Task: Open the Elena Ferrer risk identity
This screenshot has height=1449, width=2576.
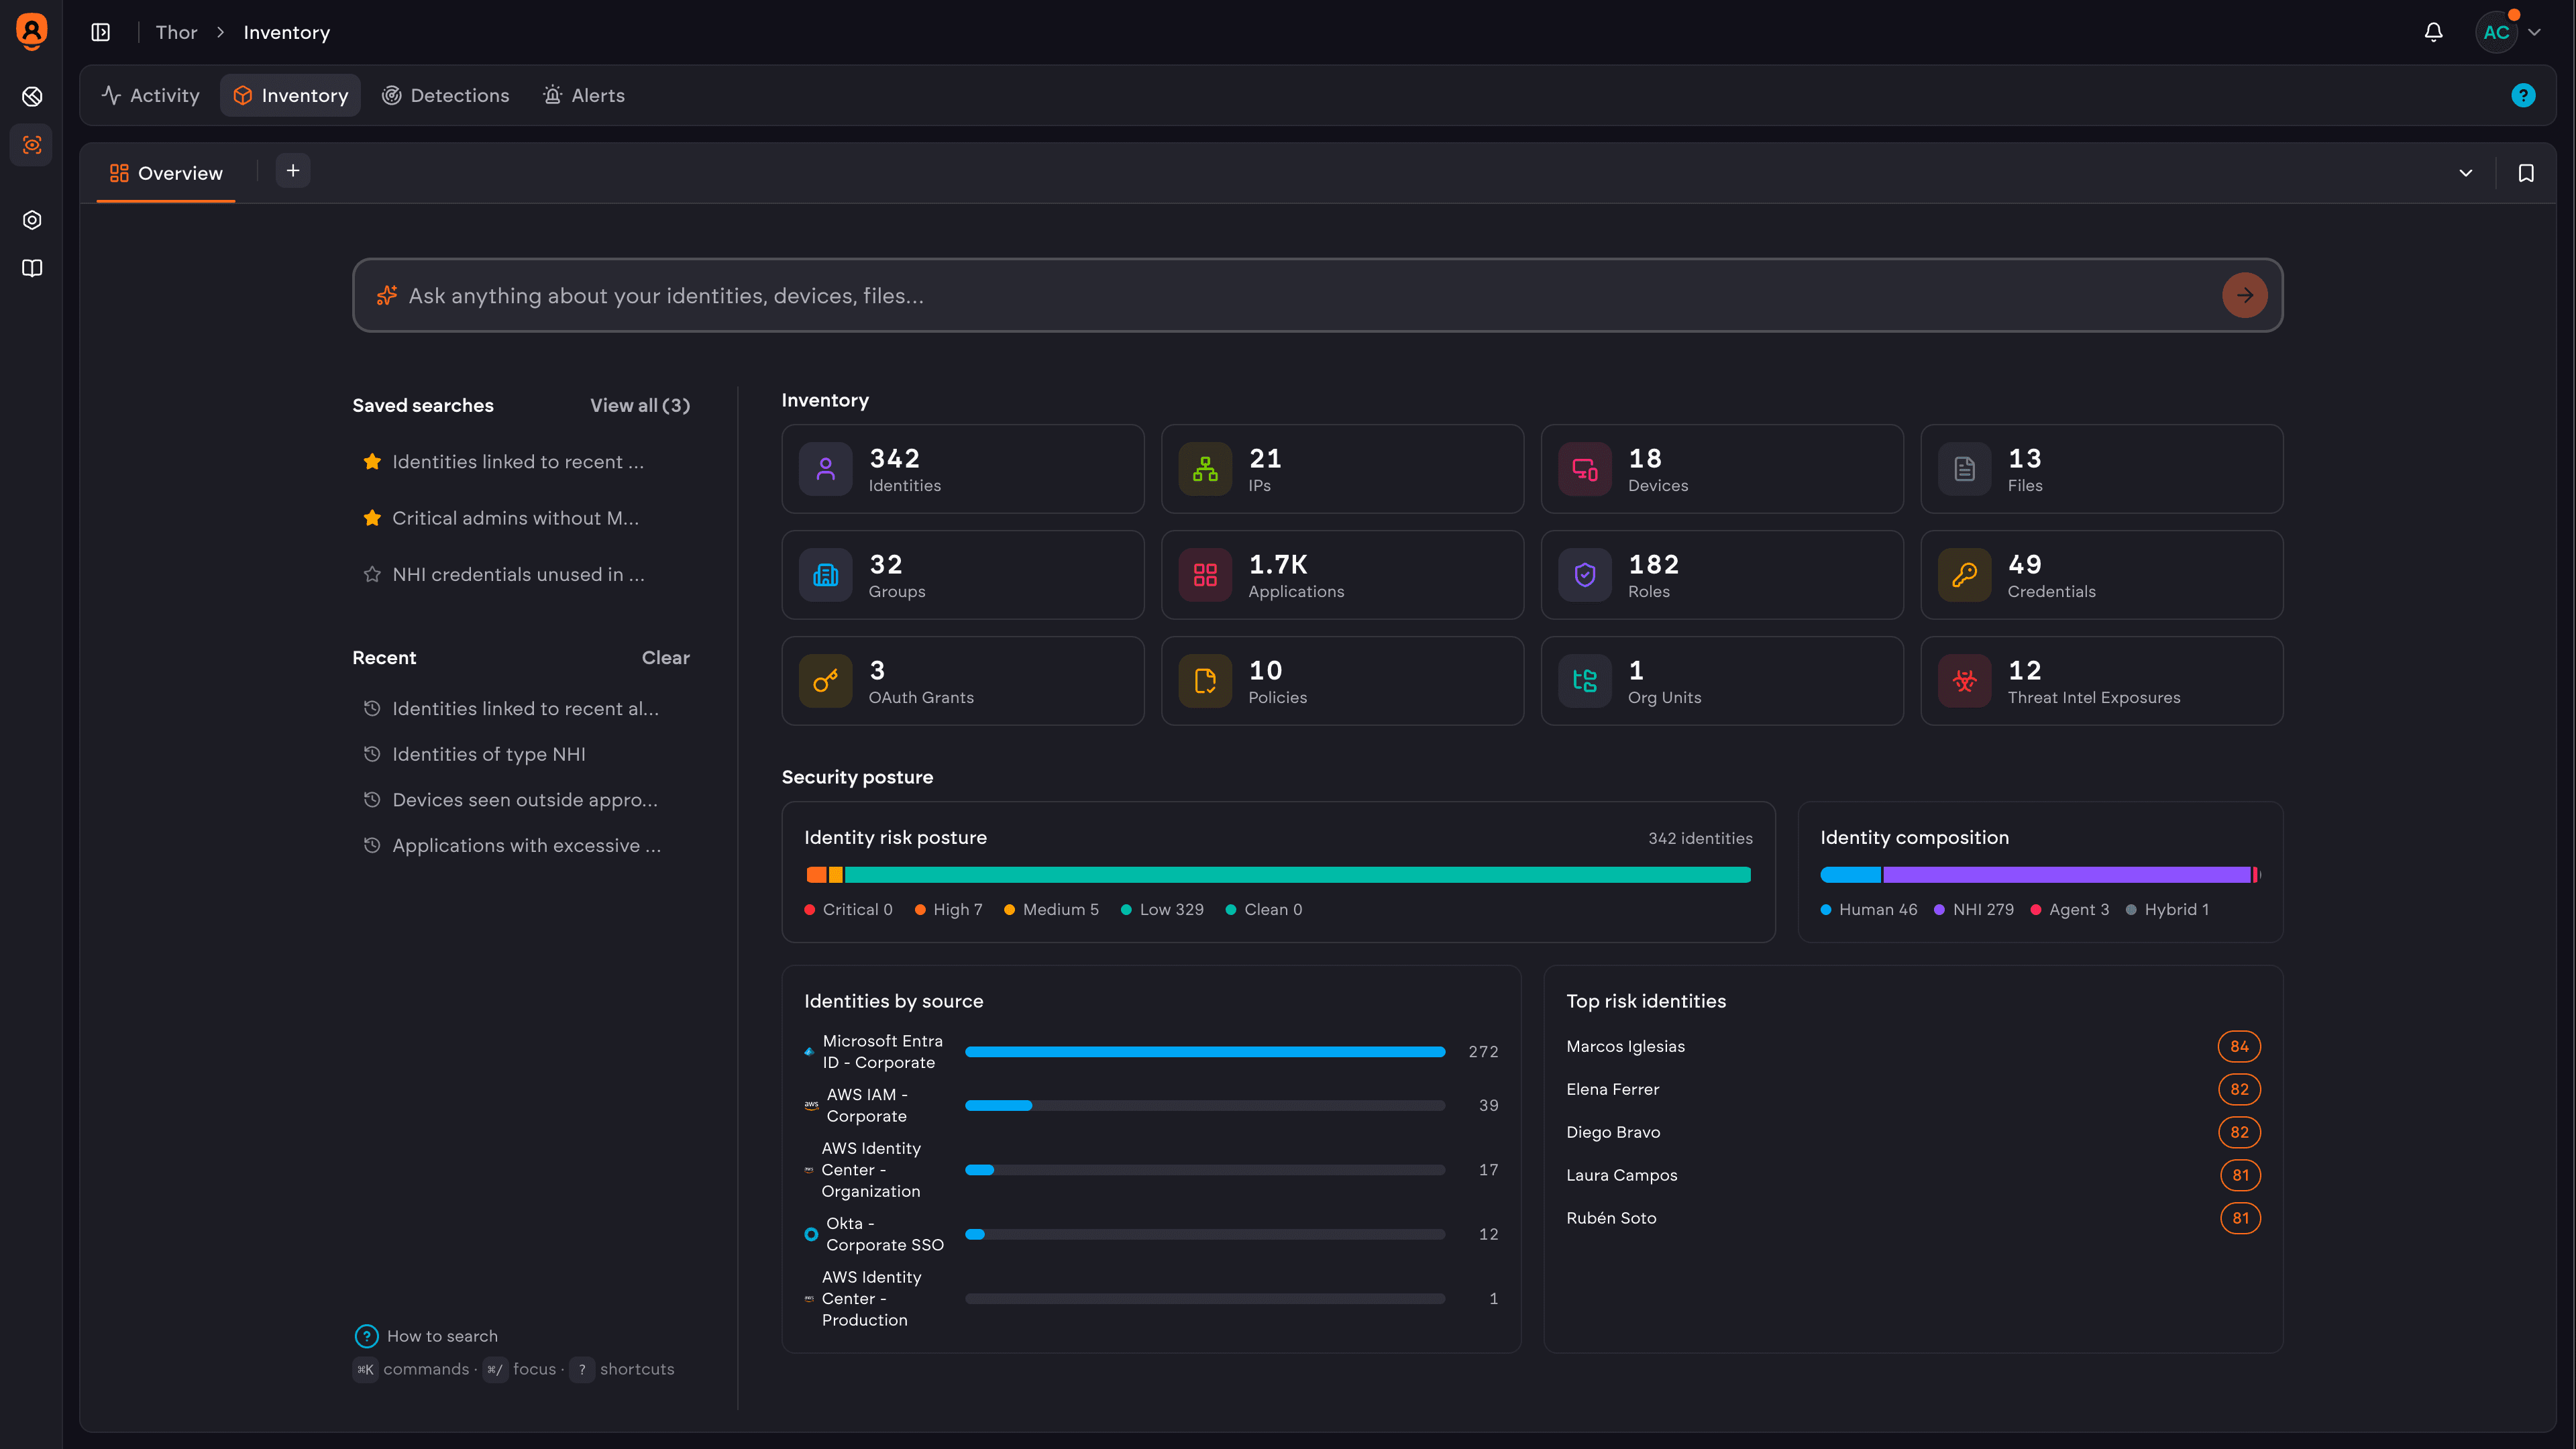Action: tap(1912, 1089)
